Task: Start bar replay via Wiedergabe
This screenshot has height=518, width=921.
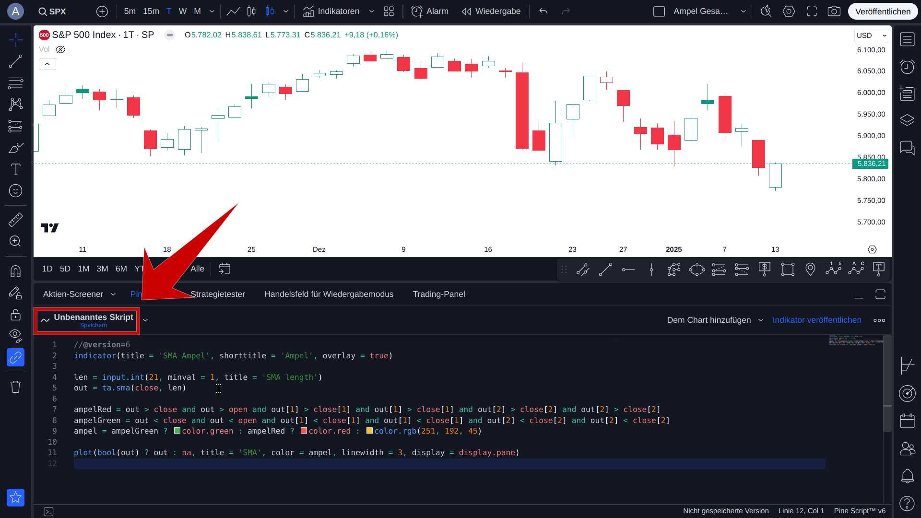Action: tap(491, 11)
